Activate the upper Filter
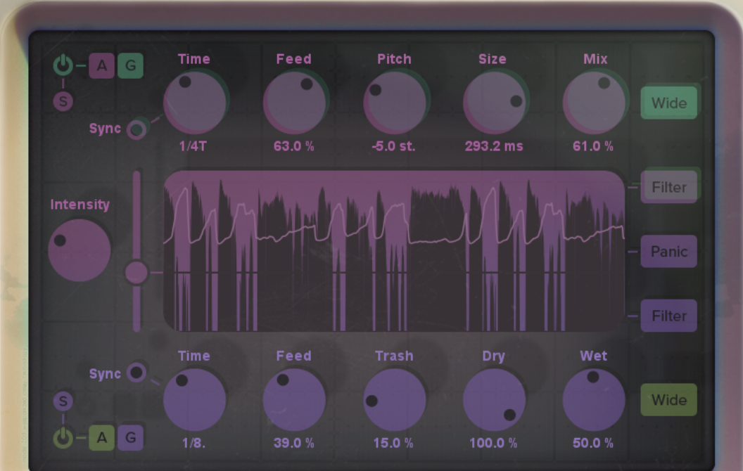 (668, 187)
